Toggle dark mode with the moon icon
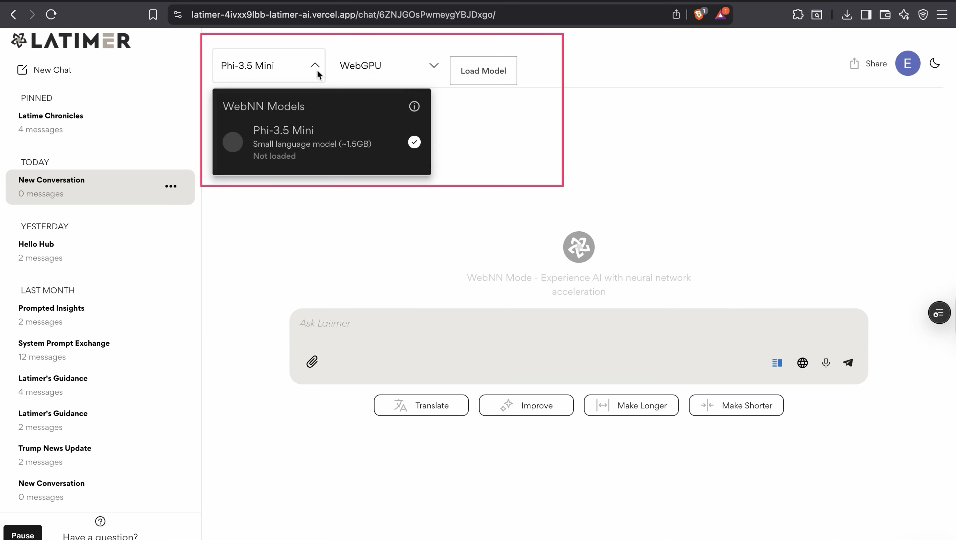This screenshot has width=956, height=540. 934,63
